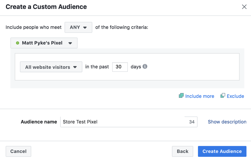Image resolution: width=251 pixels, height=160 pixels.
Task: Close the Create a Custom Audience dialog
Action: point(244,7)
